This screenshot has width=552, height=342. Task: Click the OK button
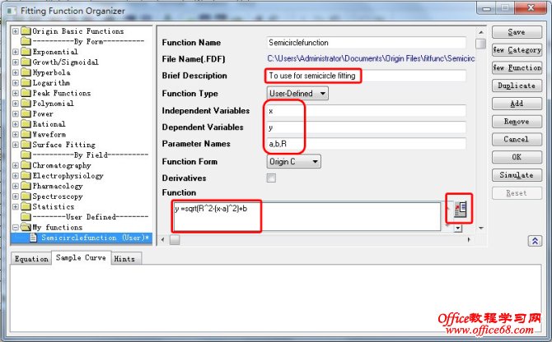click(517, 157)
